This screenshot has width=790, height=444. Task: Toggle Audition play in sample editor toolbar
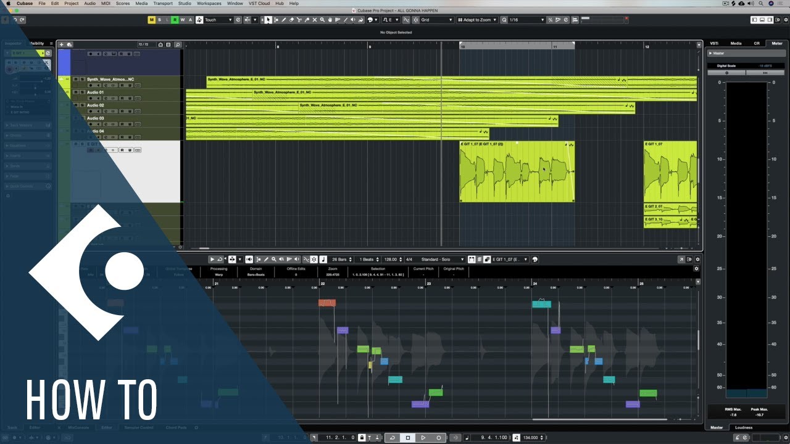(x=212, y=259)
